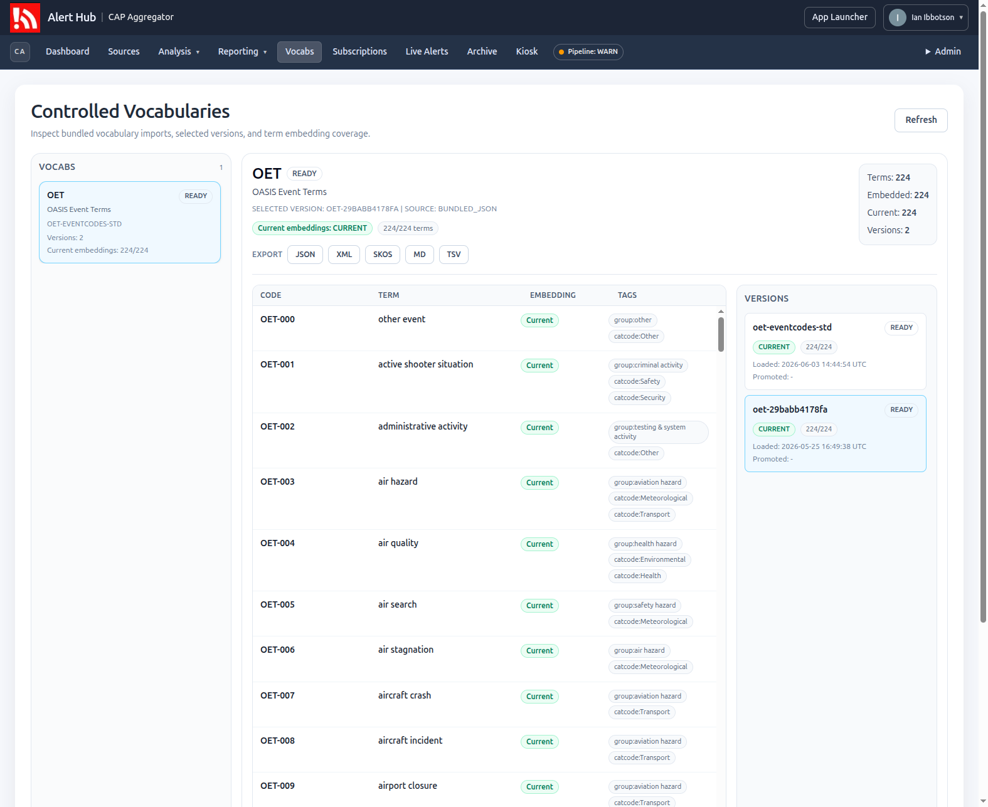Select the oet-eventcodes-std version card

(x=835, y=351)
